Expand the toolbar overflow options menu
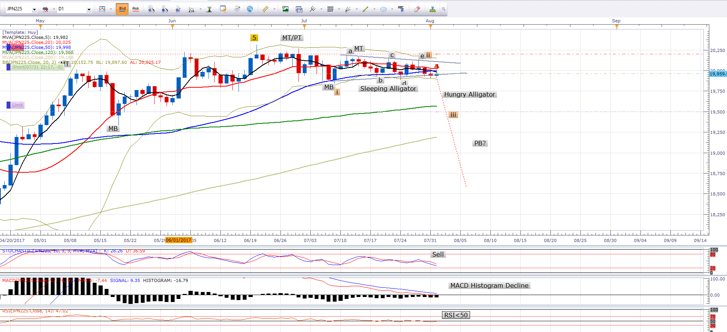 [443, 9]
